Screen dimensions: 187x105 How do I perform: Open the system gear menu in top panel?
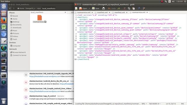click(x=185, y=1)
